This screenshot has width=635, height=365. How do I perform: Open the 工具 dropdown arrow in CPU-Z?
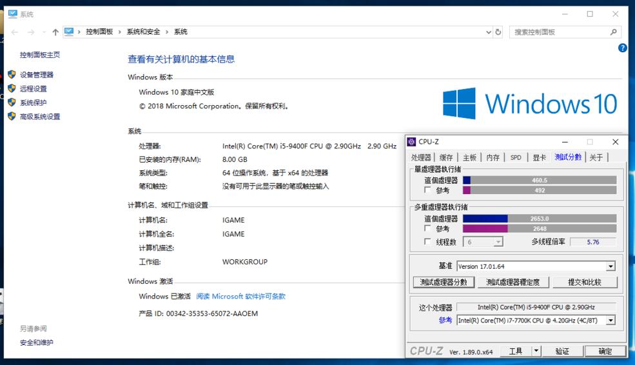click(x=536, y=351)
